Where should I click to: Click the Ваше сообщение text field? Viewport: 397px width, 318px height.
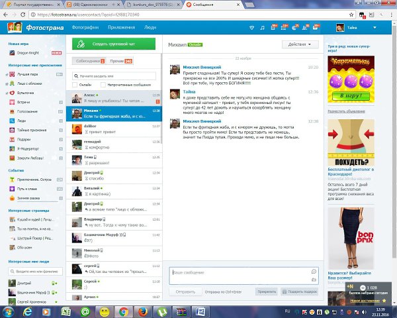pos(238,272)
